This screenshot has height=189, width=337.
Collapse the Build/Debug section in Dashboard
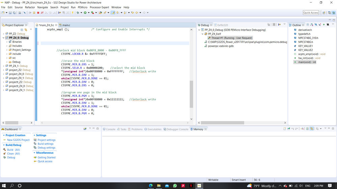pyautogui.click(x=4, y=145)
